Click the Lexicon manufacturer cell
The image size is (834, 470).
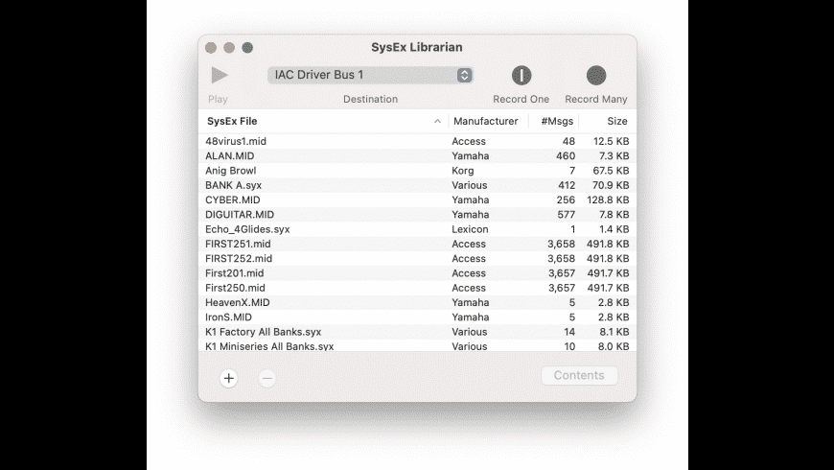470,229
